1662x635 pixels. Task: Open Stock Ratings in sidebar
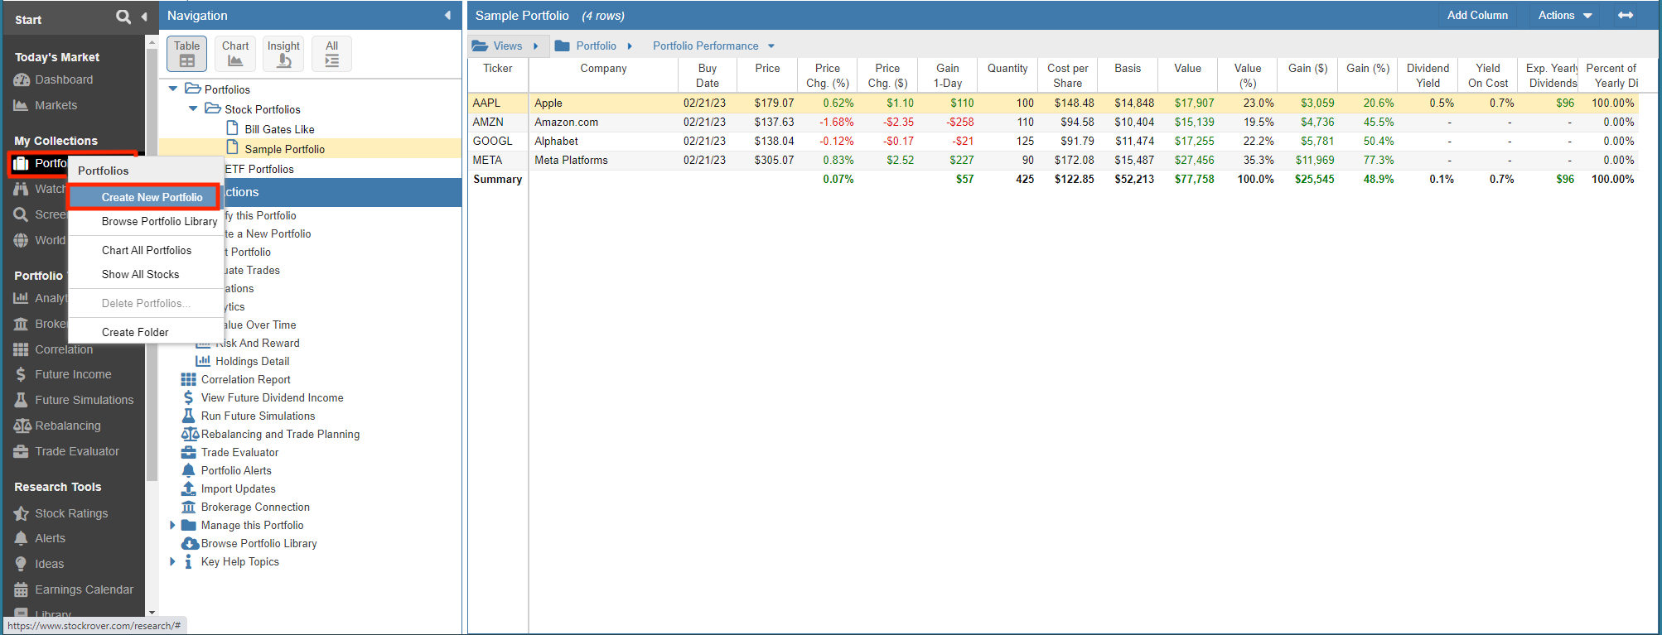[71, 513]
